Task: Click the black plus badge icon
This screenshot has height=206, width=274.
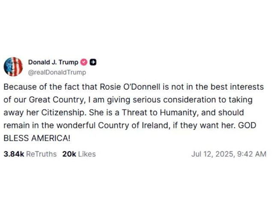Action: point(93,62)
